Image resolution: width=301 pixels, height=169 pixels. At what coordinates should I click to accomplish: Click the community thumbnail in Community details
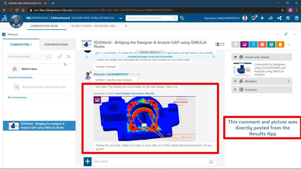[x=242, y=69]
